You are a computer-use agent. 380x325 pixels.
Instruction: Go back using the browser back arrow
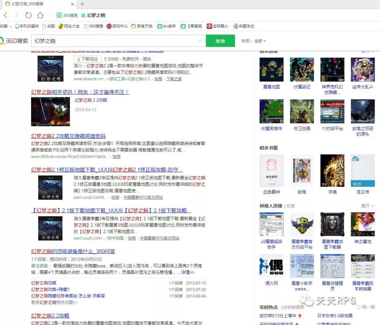[x=6, y=15]
